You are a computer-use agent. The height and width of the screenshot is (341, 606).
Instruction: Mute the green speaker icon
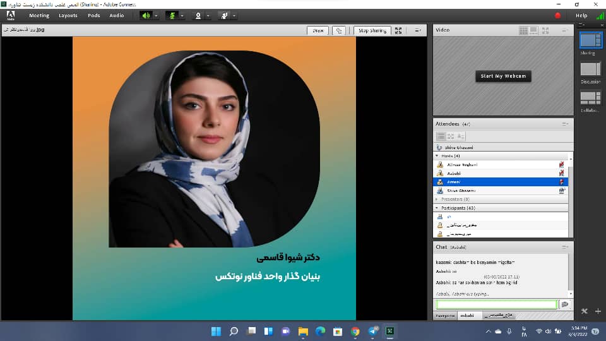(145, 15)
